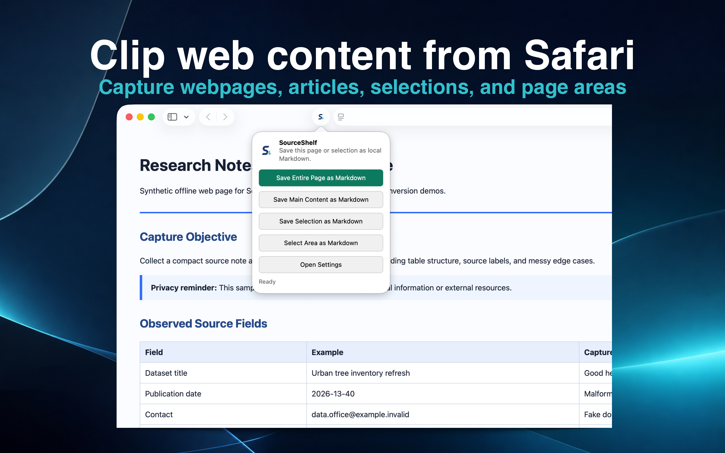Click the "Privacy reminder:" bold text

tap(184, 288)
